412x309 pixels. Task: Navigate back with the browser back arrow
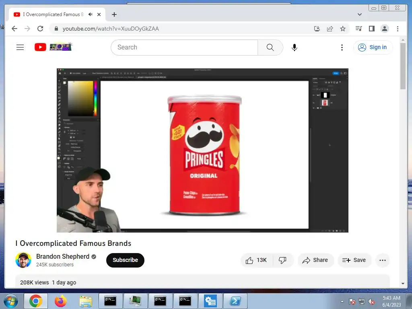point(14,29)
